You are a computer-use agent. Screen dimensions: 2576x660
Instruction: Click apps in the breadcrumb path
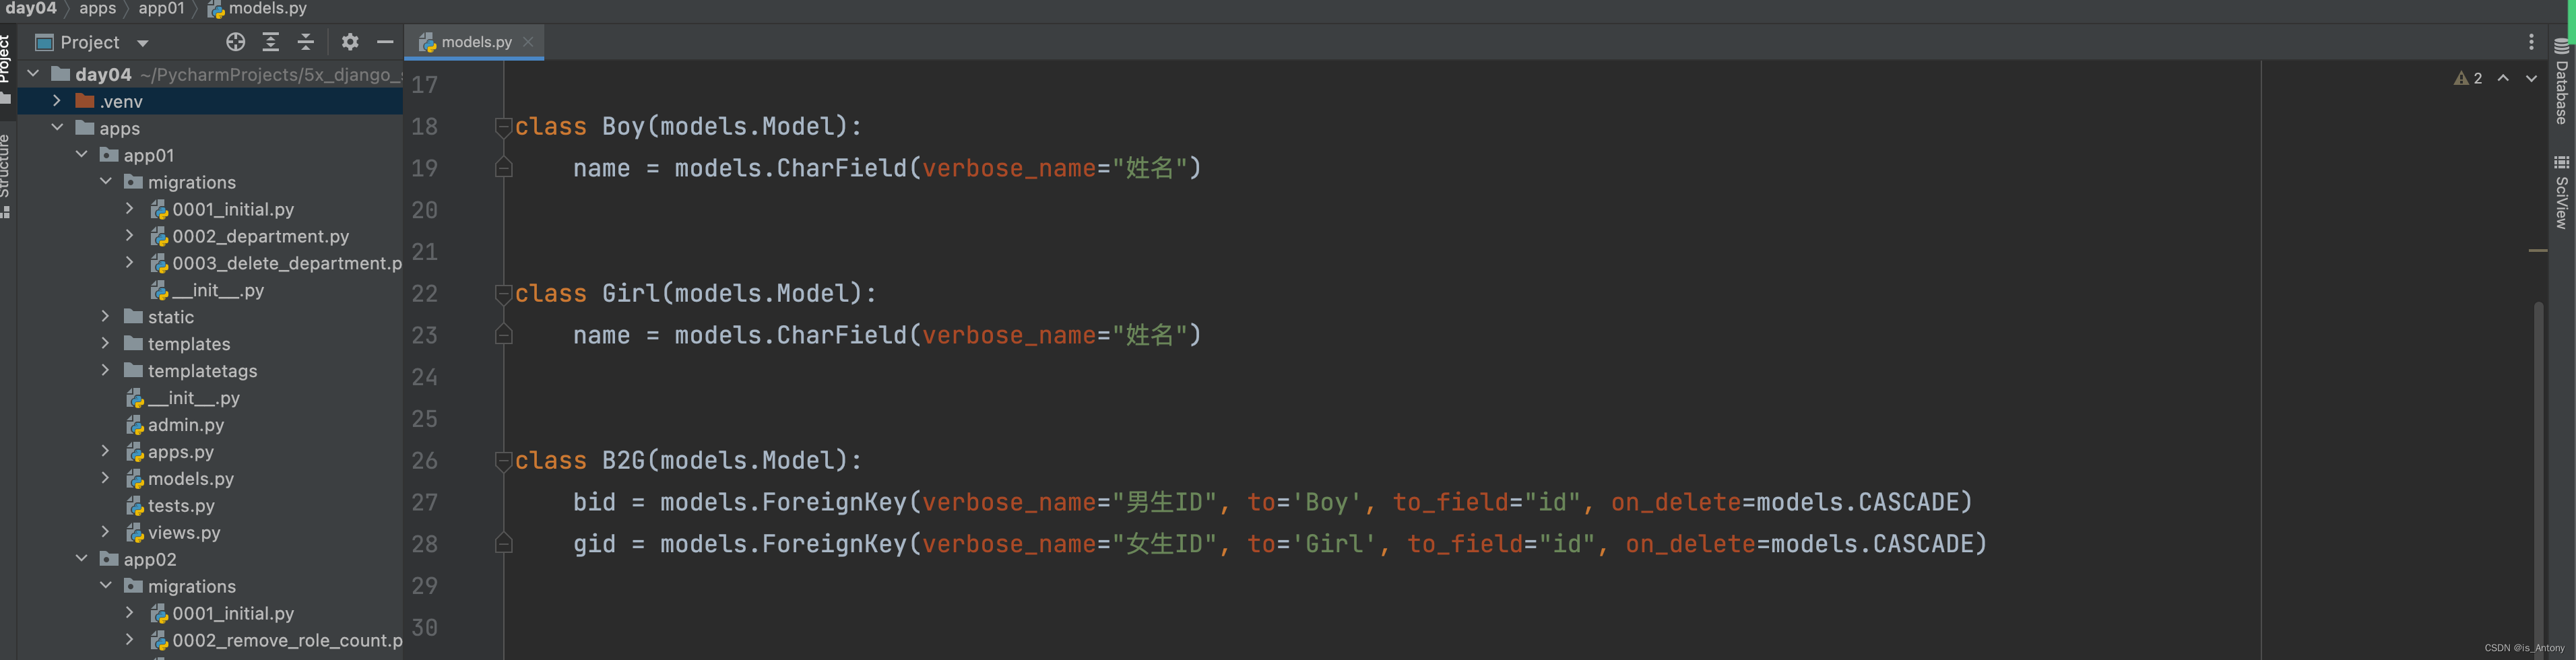coord(98,9)
